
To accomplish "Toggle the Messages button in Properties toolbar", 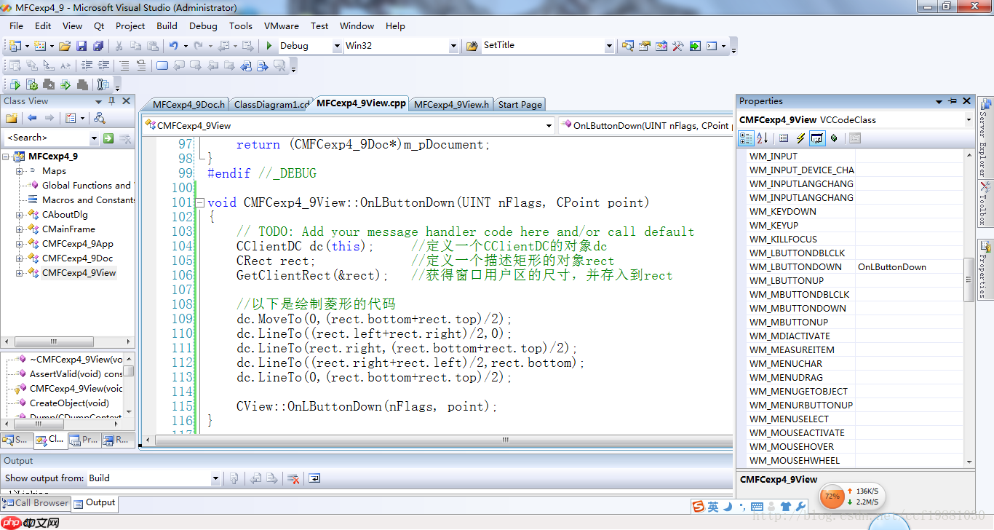I will click(x=817, y=138).
